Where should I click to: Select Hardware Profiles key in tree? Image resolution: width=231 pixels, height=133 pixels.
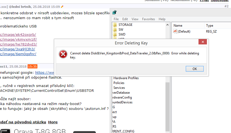pyautogui.click(x=126, y=78)
